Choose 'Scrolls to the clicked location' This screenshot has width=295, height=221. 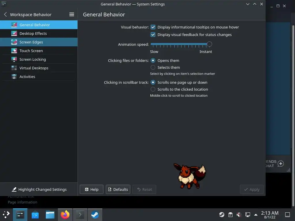click(x=153, y=89)
